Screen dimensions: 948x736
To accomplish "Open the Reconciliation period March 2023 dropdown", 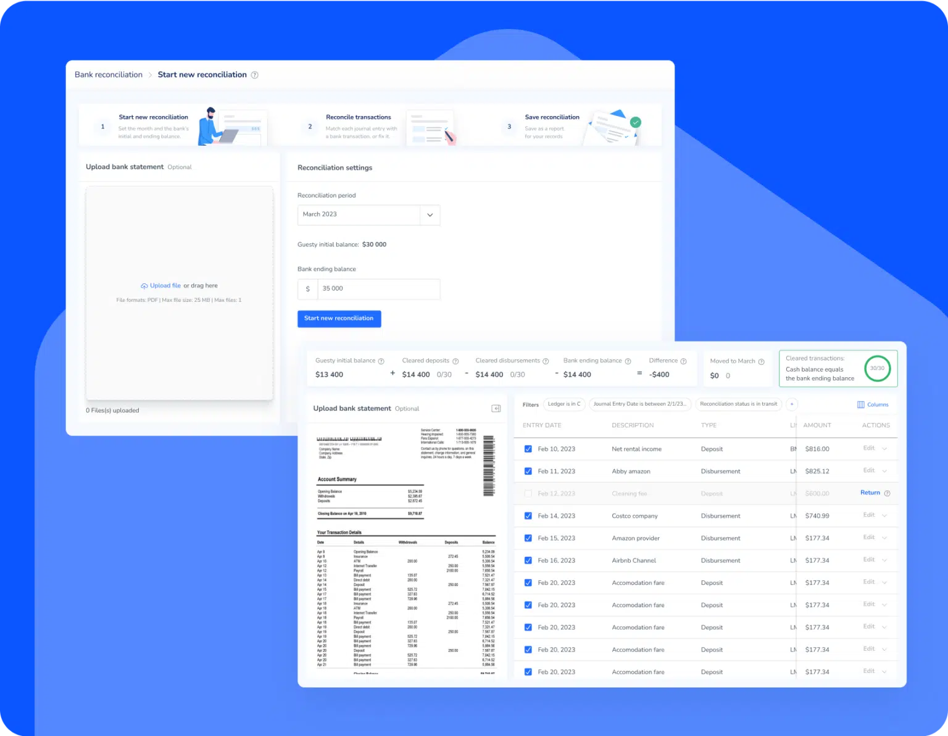I will point(430,215).
